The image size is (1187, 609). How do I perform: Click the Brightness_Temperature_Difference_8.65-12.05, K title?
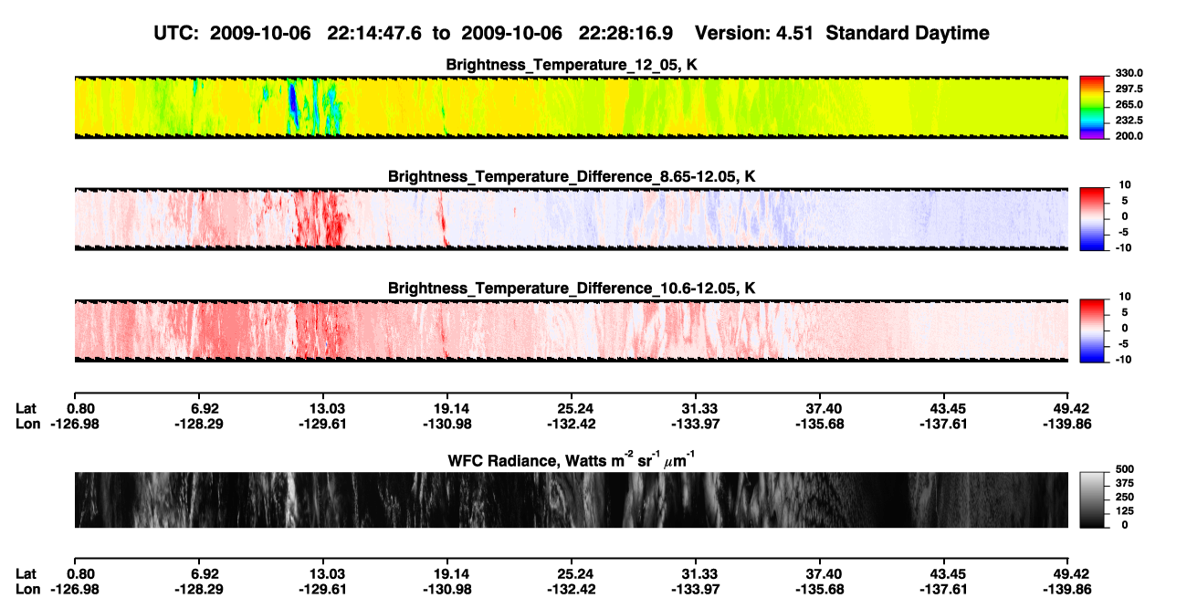(572, 176)
